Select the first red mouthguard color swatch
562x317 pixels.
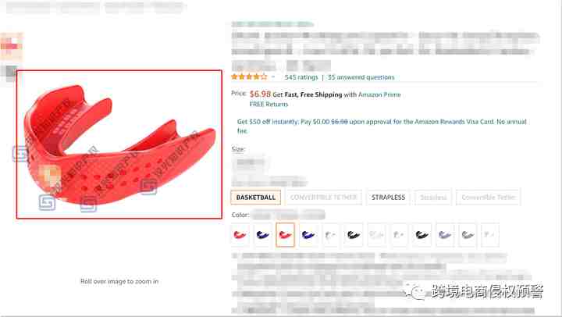coord(240,235)
